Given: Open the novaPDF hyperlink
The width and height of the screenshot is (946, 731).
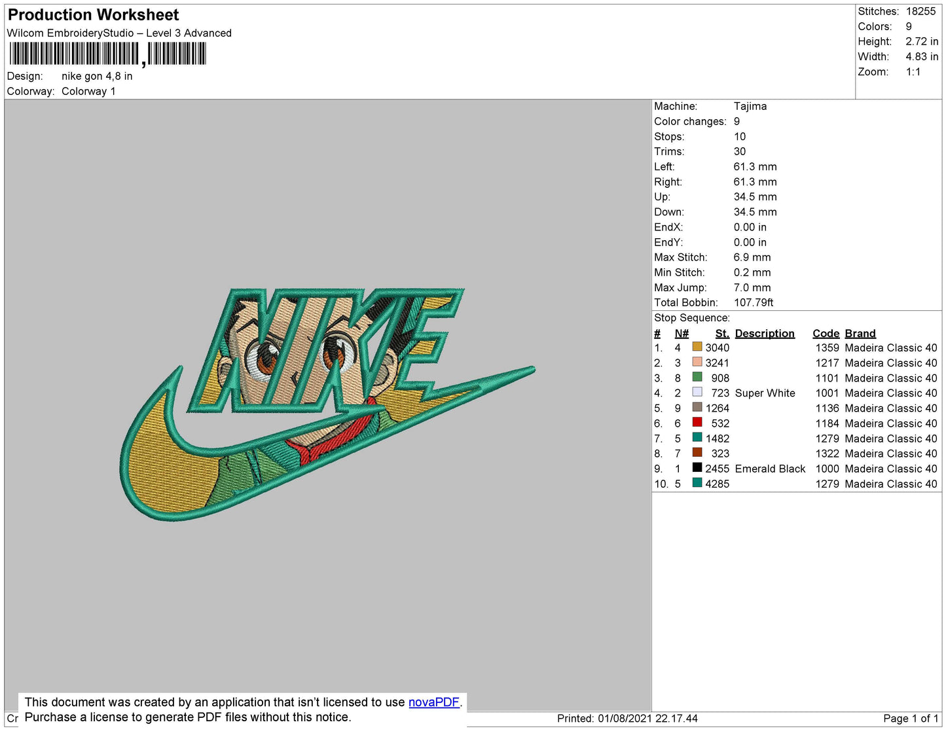Looking at the screenshot, I should [433, 702].
